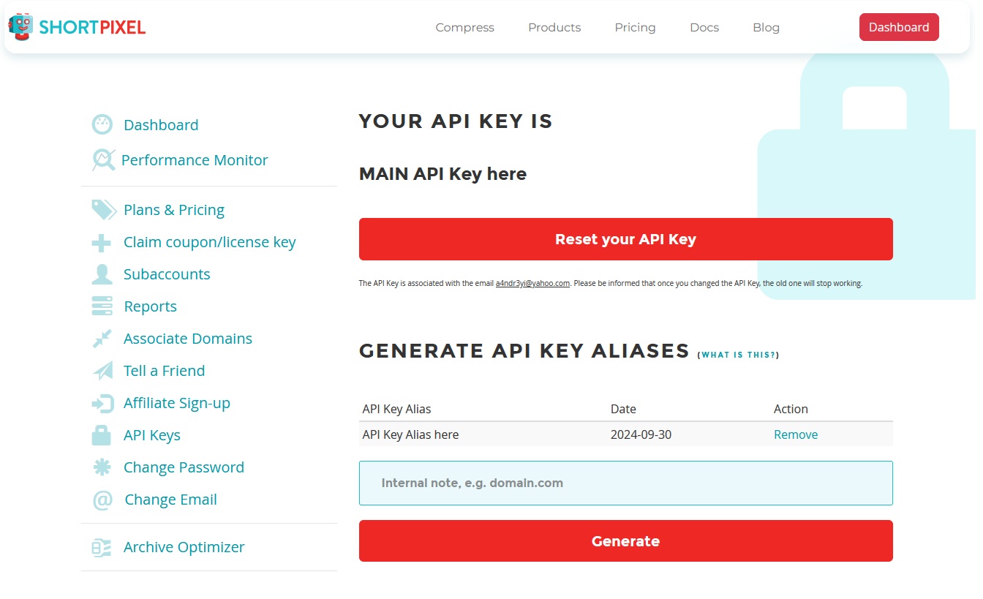The width and height of the screenshot is (983, 599).
Task: Open the Pricing page from top navigation
Action: coord(635,28)
